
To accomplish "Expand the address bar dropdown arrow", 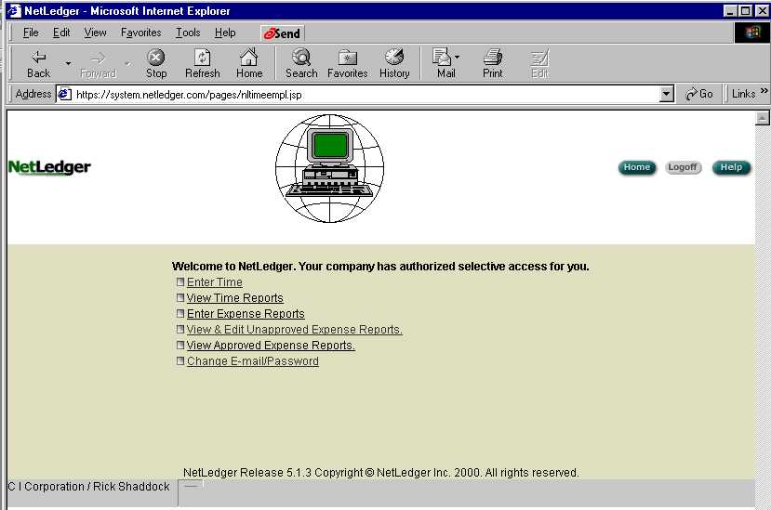I will pyautogui.click(x=666, y=94).
